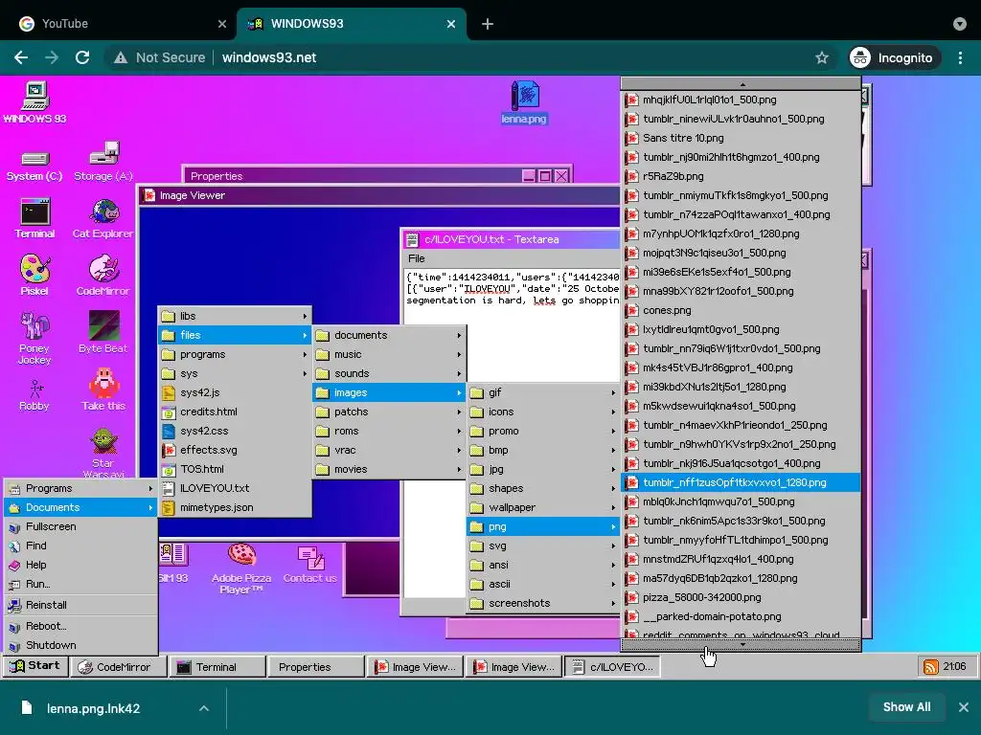Expand the documents folder submenu
Image resolution: width=981 pixels, height=735 pixels.
pyautogui.click(x=389, y=335)
